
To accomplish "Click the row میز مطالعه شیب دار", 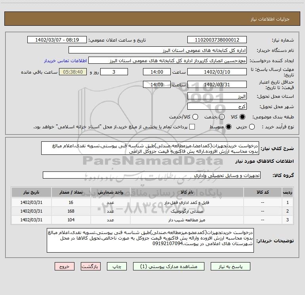I will point(152,220).
